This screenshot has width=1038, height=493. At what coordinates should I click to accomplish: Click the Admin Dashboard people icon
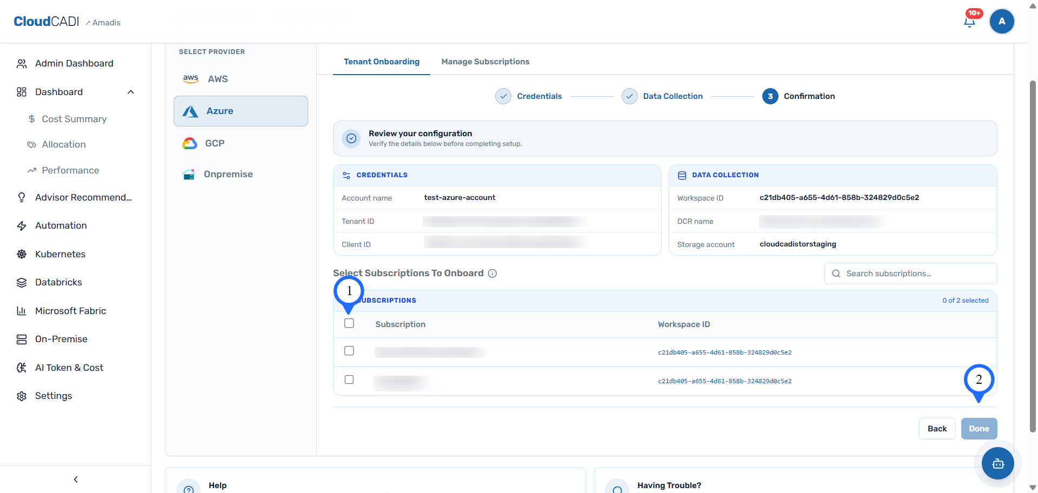tap(22, 64)
